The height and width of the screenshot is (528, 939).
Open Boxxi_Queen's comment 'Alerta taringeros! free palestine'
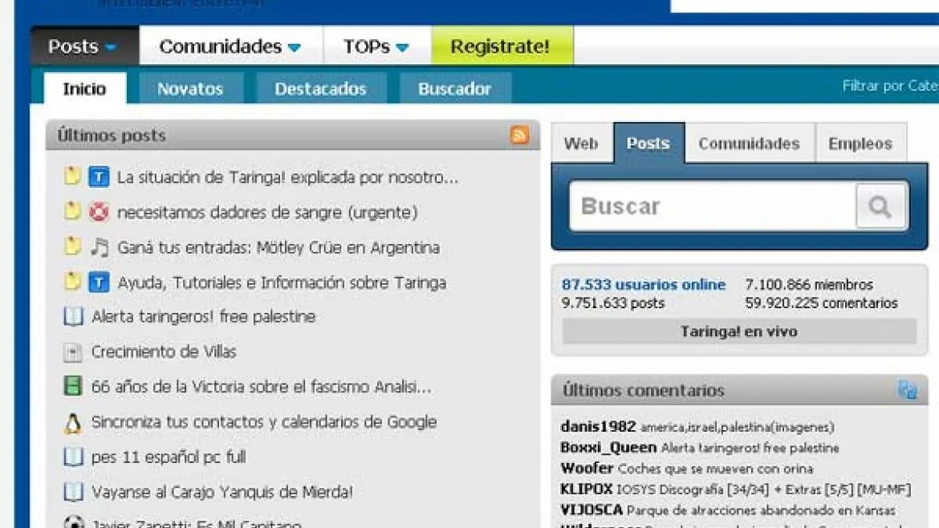coord(750,448)
